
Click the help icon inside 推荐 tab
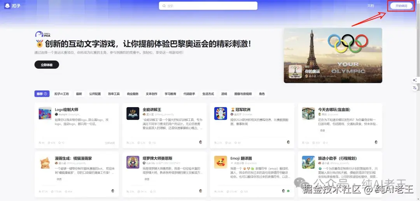point(45,94)
